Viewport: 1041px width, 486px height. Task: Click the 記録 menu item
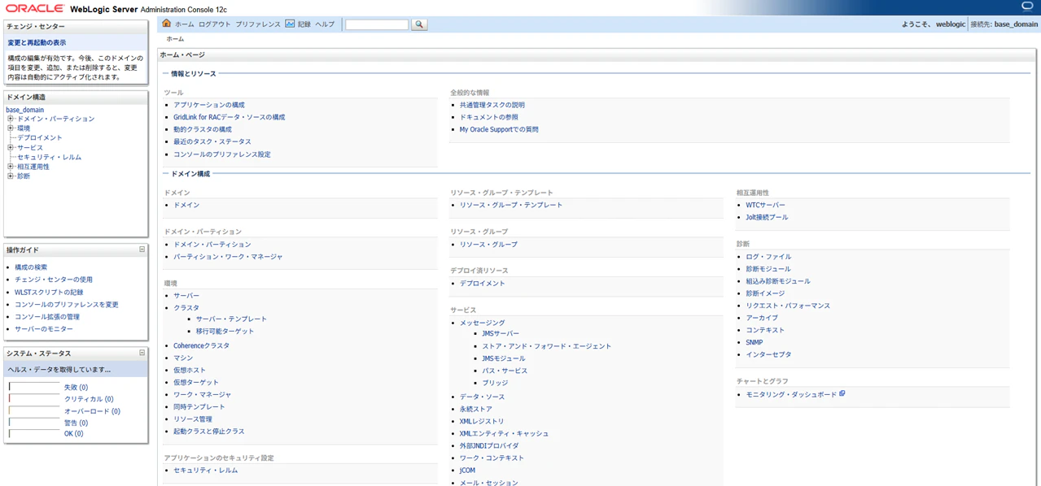click(x=304, y=24)
